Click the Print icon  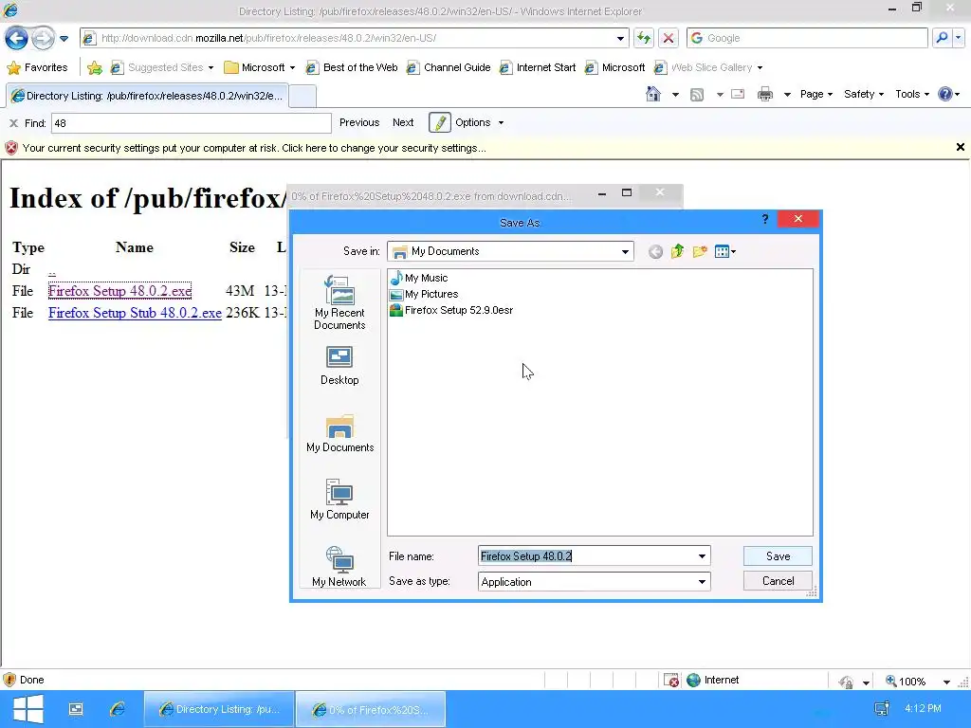point(765,94)
